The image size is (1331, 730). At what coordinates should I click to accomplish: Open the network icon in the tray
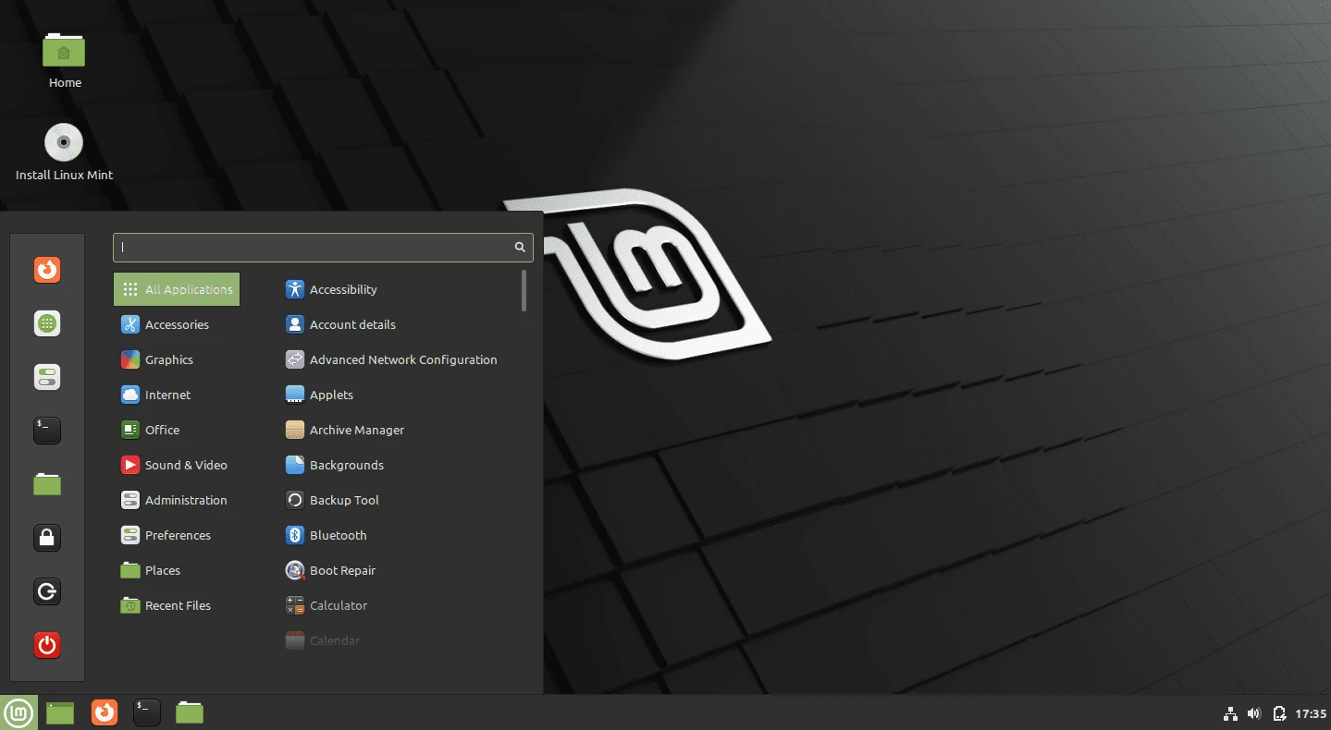click(x=1230, y=713)
